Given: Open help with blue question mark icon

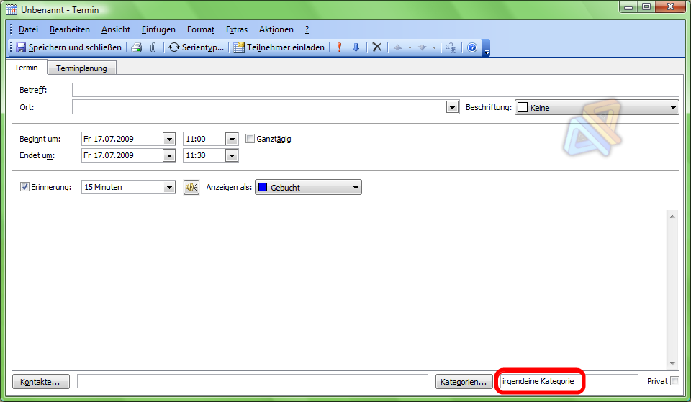Looking at the screenshot, I should (x=472, y=47).
